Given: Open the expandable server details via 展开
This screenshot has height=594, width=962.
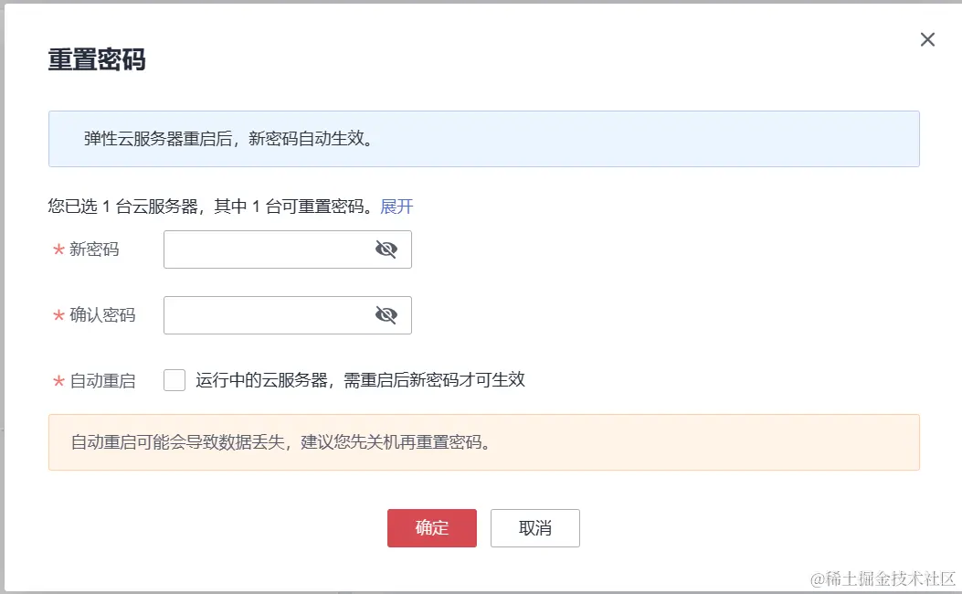Looking at the screenshot, I should point(396,207).
